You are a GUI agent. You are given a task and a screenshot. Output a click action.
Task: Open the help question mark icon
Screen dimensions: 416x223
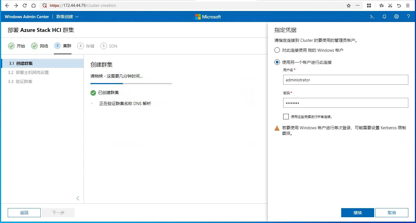(408, 16)
